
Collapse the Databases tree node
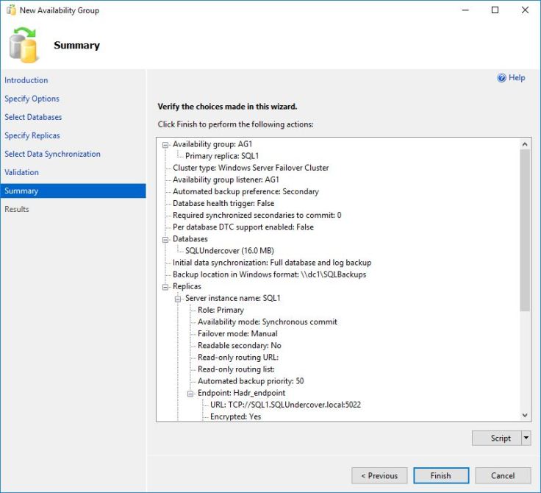[165, 239]
